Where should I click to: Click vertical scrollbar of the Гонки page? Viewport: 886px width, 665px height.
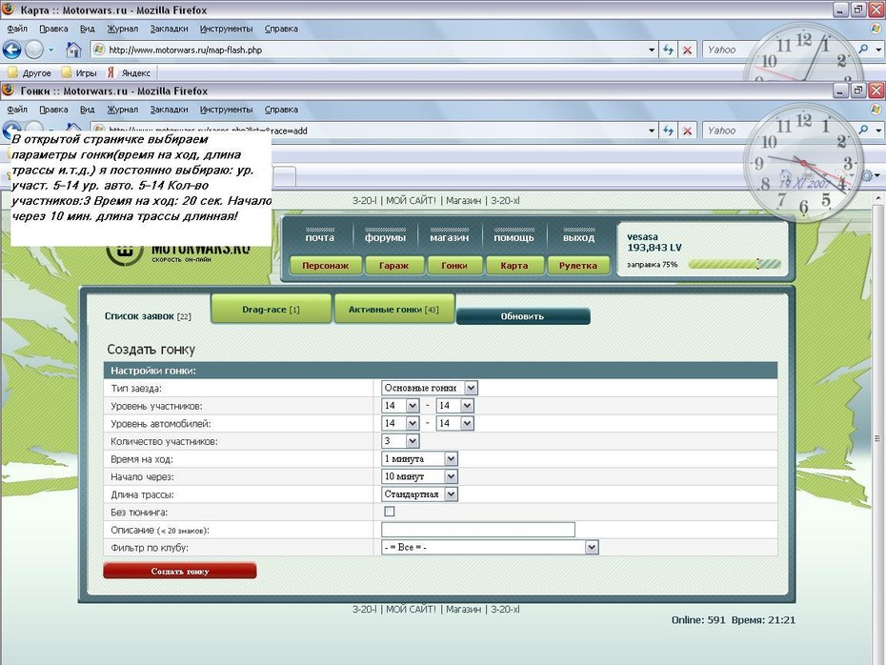[x=877, y=430]
